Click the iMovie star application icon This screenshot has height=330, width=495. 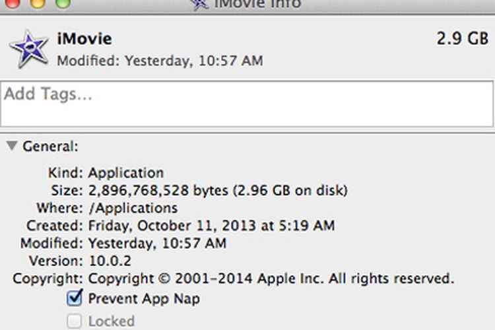click(29, 49)
